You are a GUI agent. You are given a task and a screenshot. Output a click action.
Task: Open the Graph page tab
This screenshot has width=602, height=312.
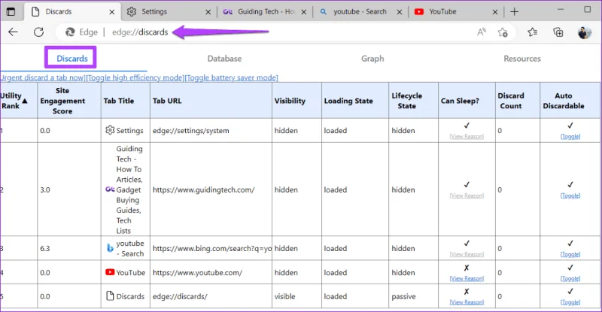click(372, 59)
